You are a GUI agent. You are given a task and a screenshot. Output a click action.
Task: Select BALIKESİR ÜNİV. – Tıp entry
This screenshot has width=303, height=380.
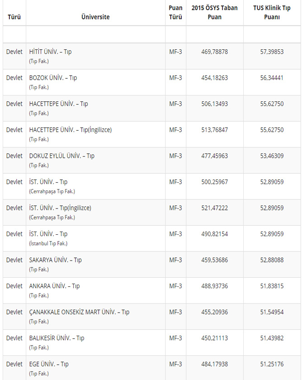point(57,338)
